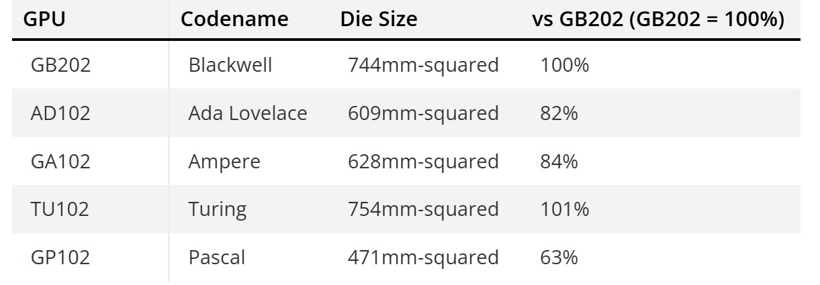Select the AD102 cell
The width and height of the screenshot is (820, 285).
click(60, 113)
